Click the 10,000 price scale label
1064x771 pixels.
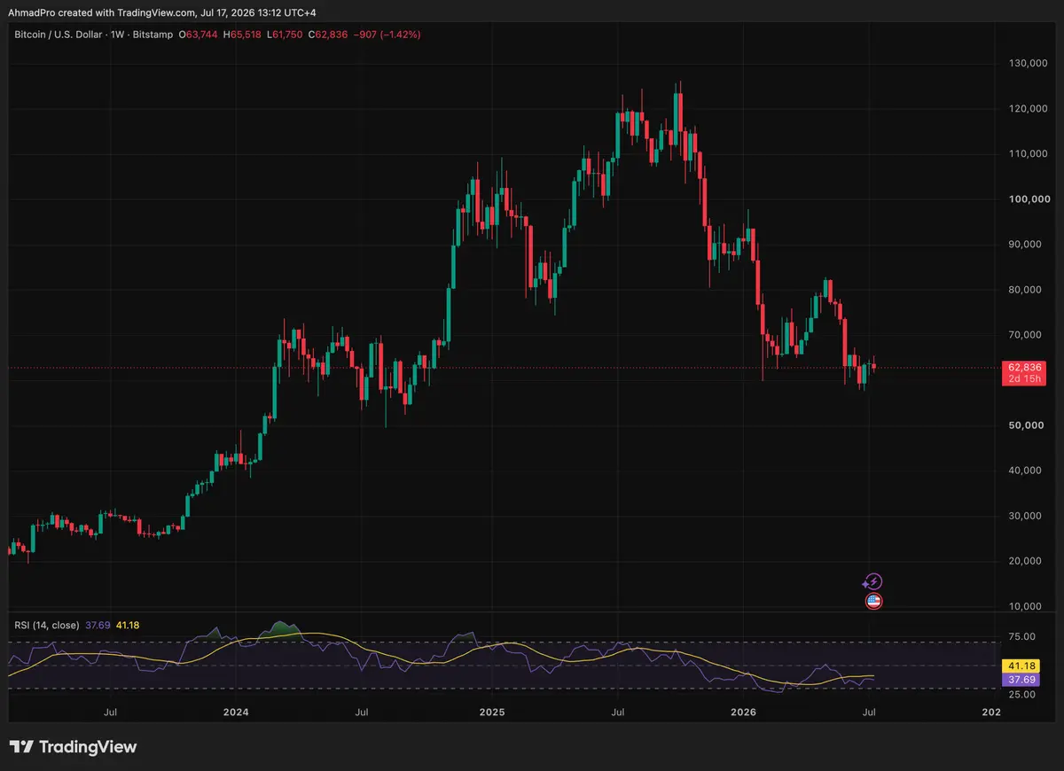click(1025, 606)
